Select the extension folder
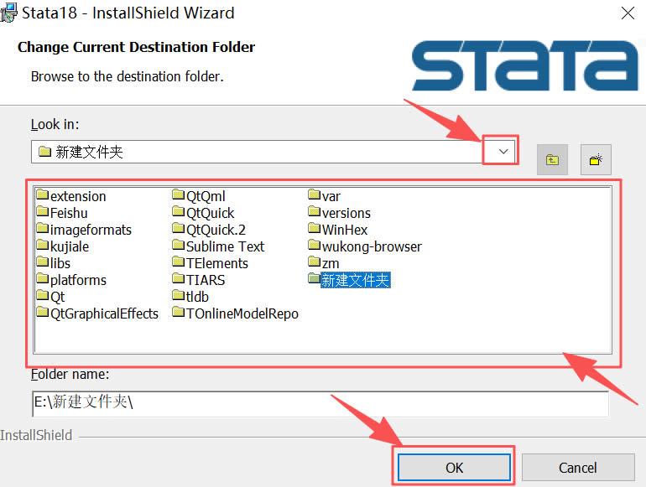 pos(77,196)
